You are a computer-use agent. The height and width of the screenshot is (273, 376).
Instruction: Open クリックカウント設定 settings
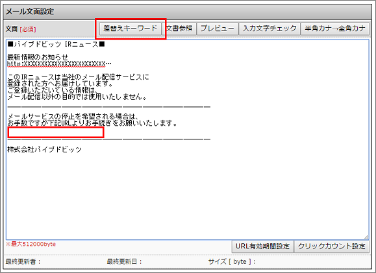[332, 246]
